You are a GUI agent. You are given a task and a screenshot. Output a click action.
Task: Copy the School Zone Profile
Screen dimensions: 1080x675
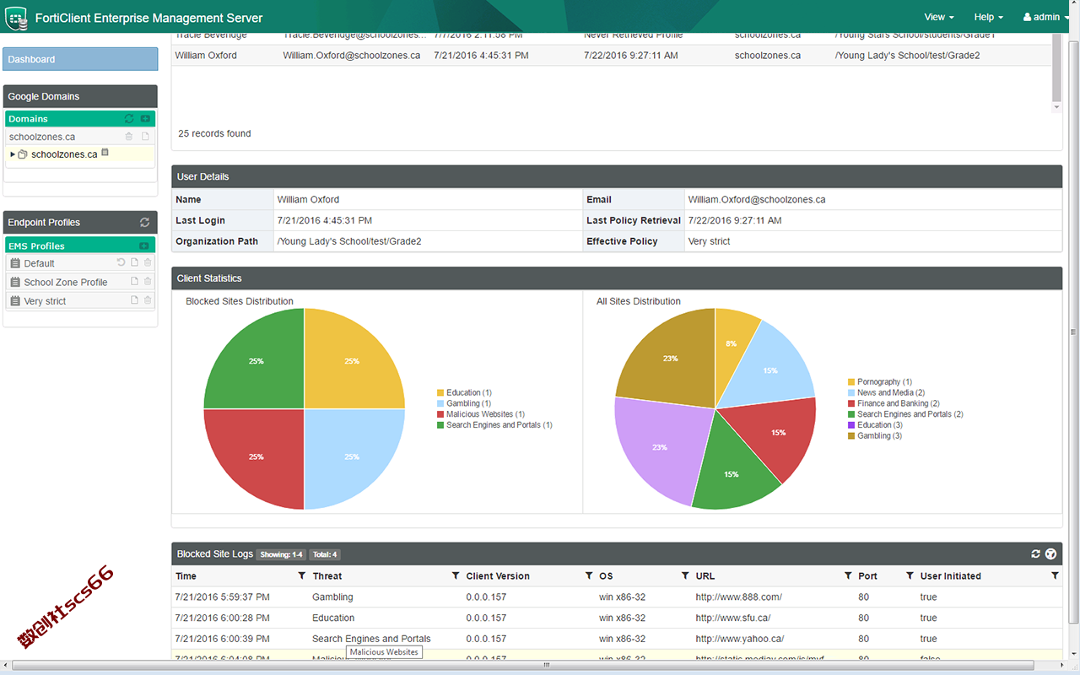click(134, 281)
